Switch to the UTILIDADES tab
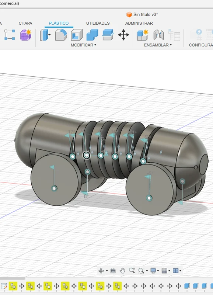This screenshot has width=213, height=295. point(98,23)
